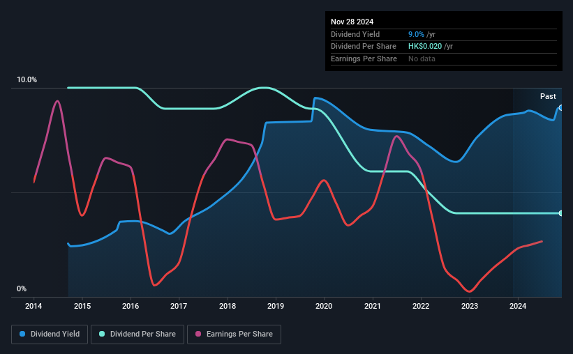The width and height of the screenshot is (573, 354).
Task: Click the 2016 x-axis label
Action: click(131, 306)
